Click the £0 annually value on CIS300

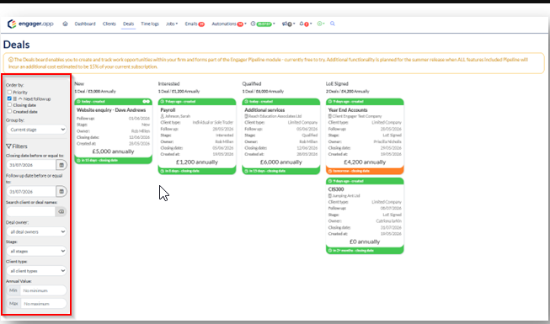[x=365, y=242]
